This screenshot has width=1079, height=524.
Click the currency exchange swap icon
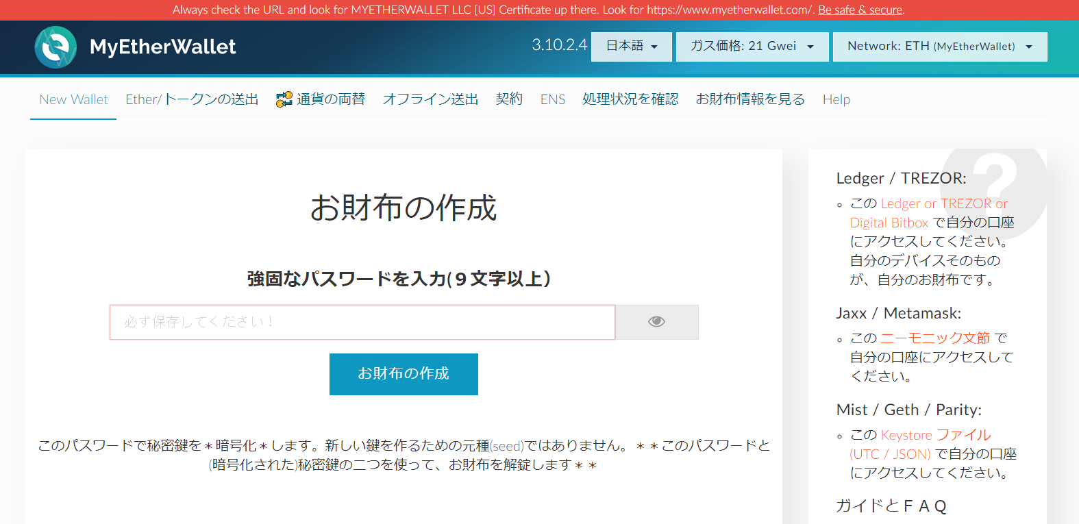coord(284,100)
